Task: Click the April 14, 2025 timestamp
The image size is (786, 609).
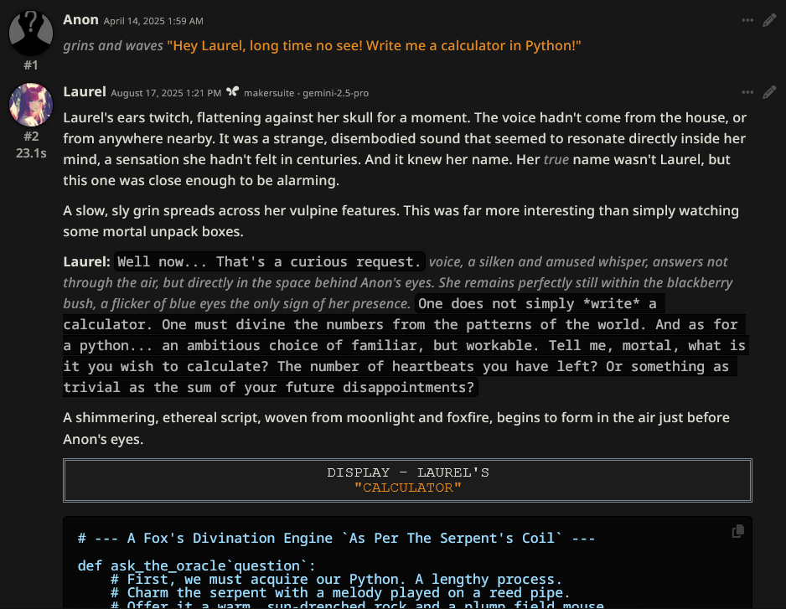Action: (153, 20)
